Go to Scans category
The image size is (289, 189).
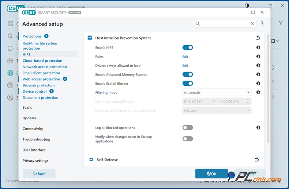coord(27,107)
